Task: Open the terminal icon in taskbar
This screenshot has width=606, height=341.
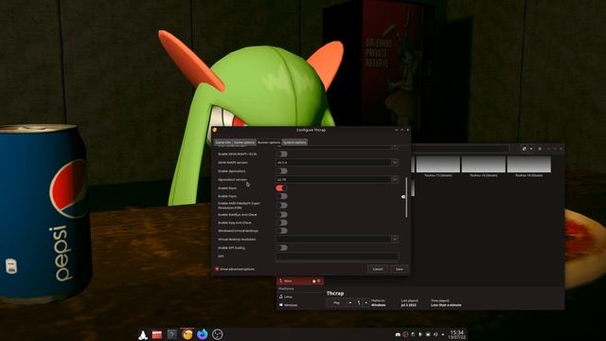Action: pos(172,334)
